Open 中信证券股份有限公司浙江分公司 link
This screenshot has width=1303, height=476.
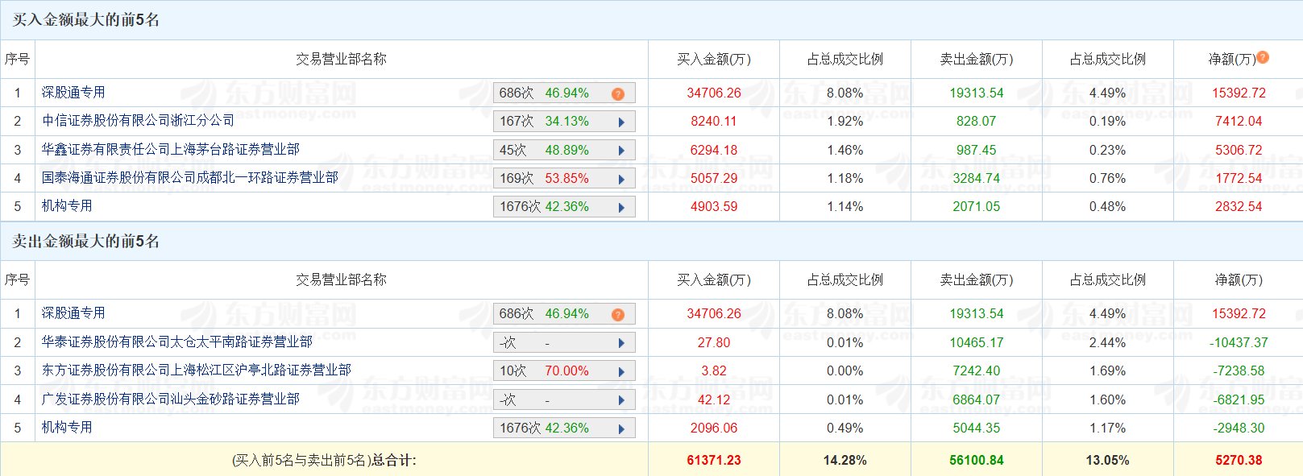pos(138,121)
